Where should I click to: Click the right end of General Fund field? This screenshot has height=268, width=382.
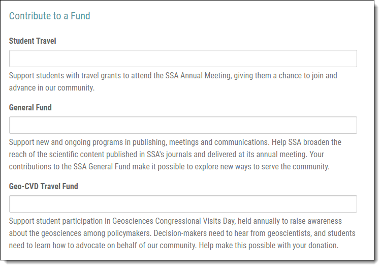pyautogui.click(x=351, y=125)
